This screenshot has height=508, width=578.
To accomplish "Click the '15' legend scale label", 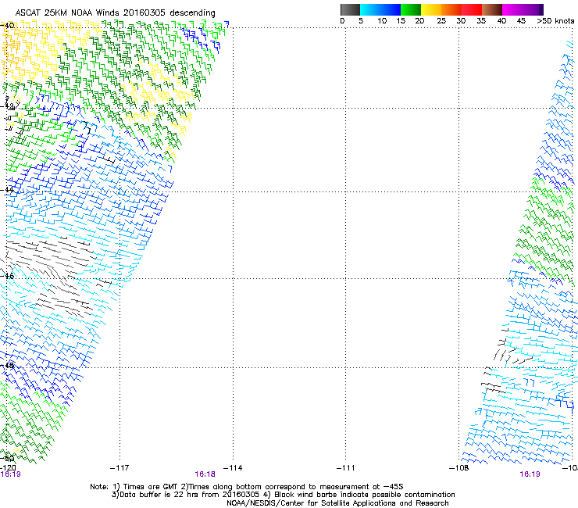I will coord(401,21).
